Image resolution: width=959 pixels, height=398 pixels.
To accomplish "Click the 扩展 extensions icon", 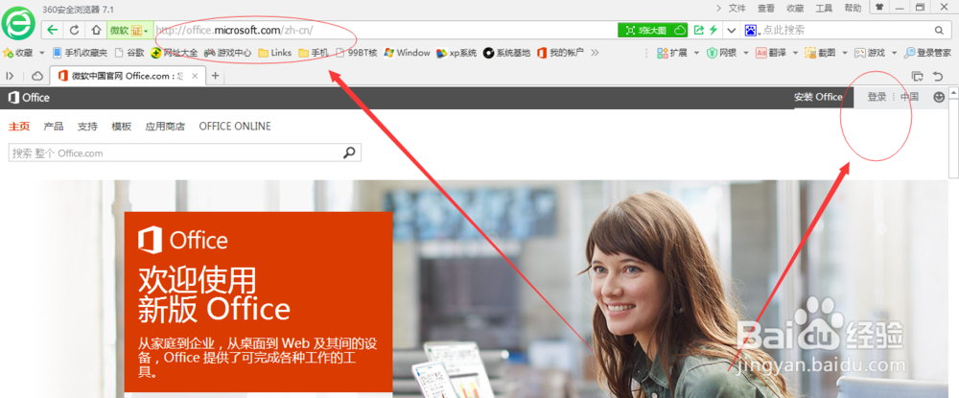I will click(x=663, y=53).
